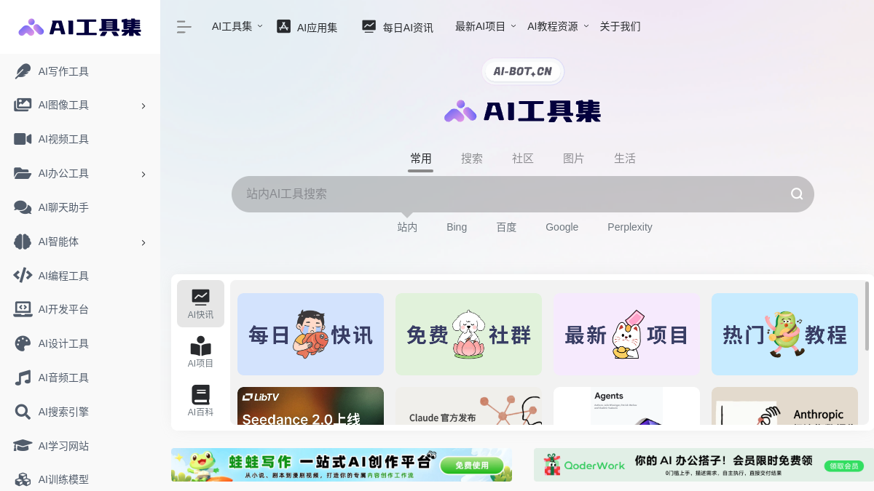Select Perplexity as search source
Image resolution: width=874 pixels, height=491 pixels.
click(630, 227)
